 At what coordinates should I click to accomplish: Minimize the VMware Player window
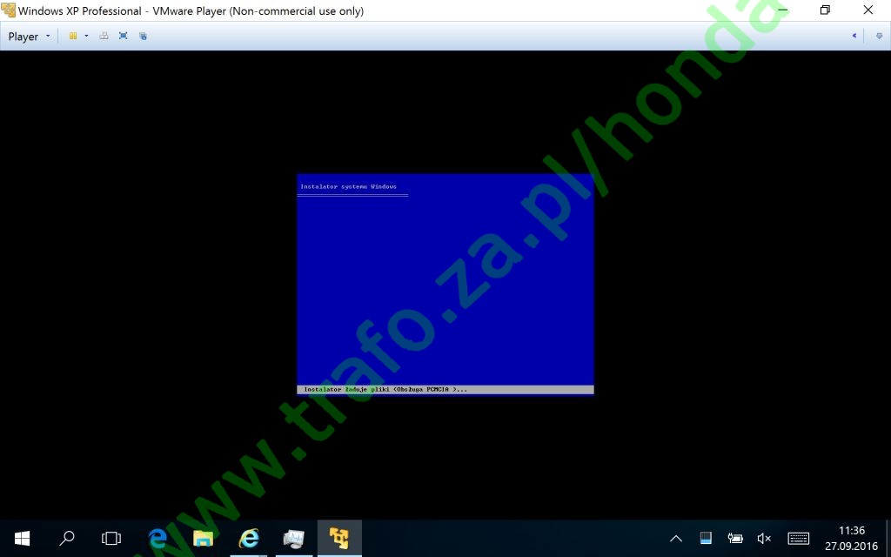pyautogui.click(x=782, y=10)
